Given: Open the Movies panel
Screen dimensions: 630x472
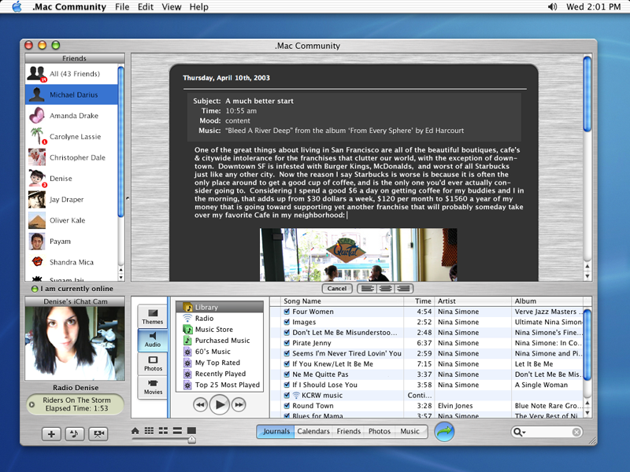Looking at the screenshot, I should (x=153, y=387).
